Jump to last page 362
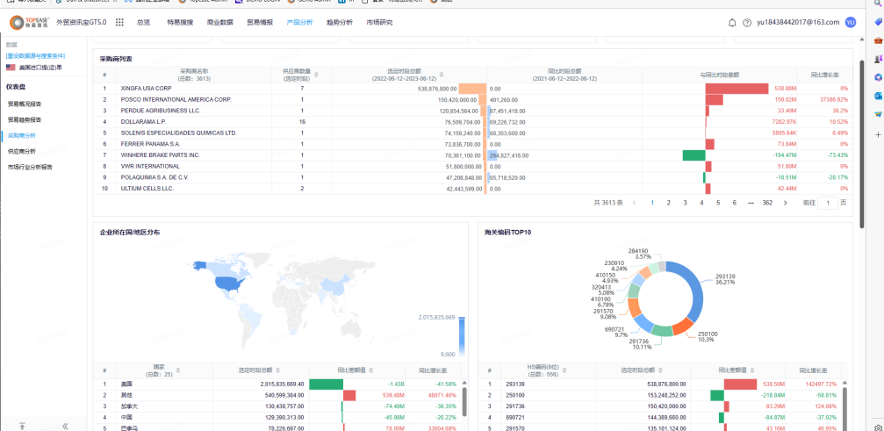The height and width of the screenshot is (431, 884). [767, 203]
